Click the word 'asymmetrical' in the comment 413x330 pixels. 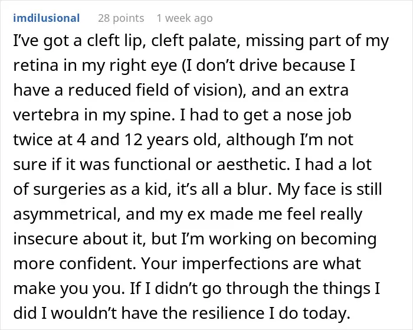pos(65,214)
